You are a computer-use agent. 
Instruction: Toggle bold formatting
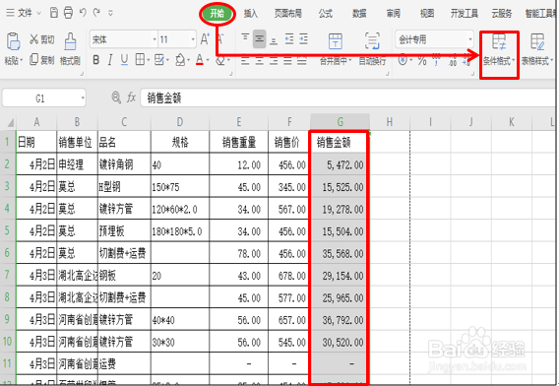pos(95,60)
